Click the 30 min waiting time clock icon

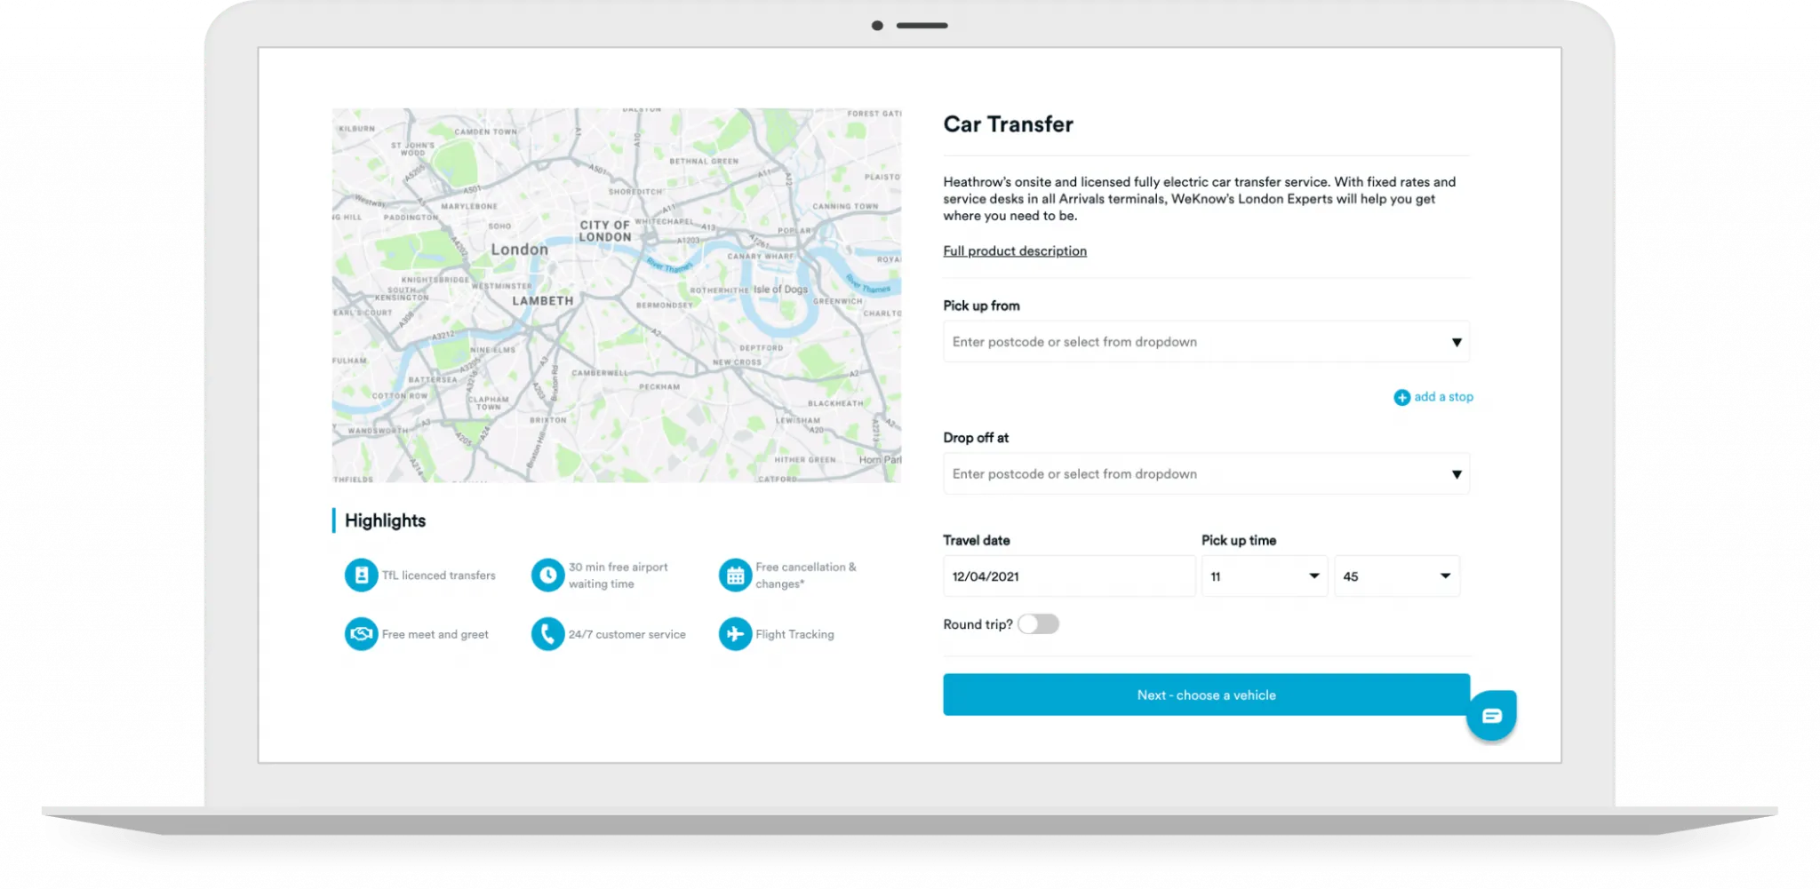pyautogui.click(x=547, y=575)
